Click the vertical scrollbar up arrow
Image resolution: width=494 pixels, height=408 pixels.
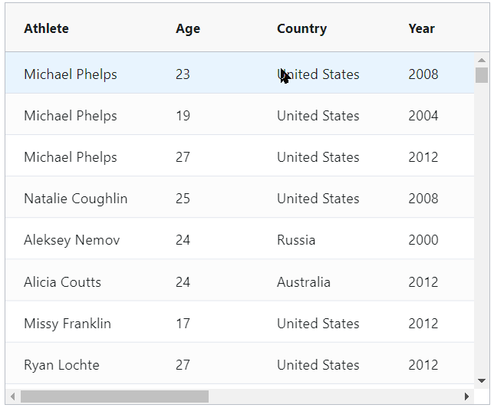[482, 60]
